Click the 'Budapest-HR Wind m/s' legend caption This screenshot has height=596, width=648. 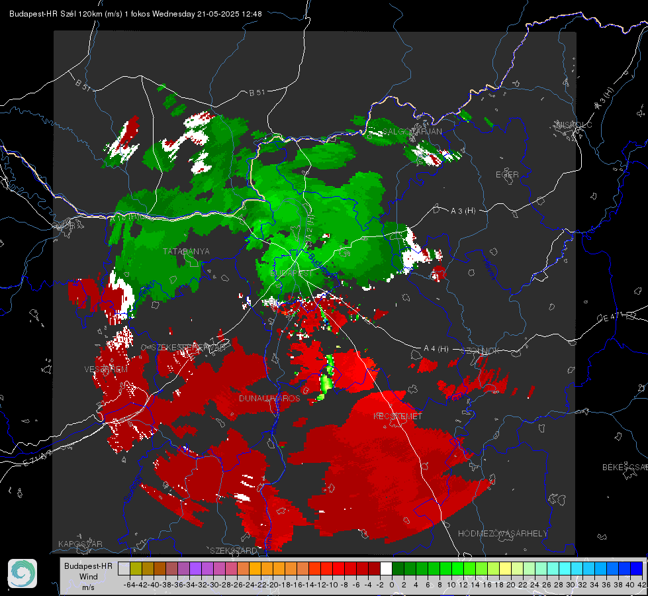point(88,577)
